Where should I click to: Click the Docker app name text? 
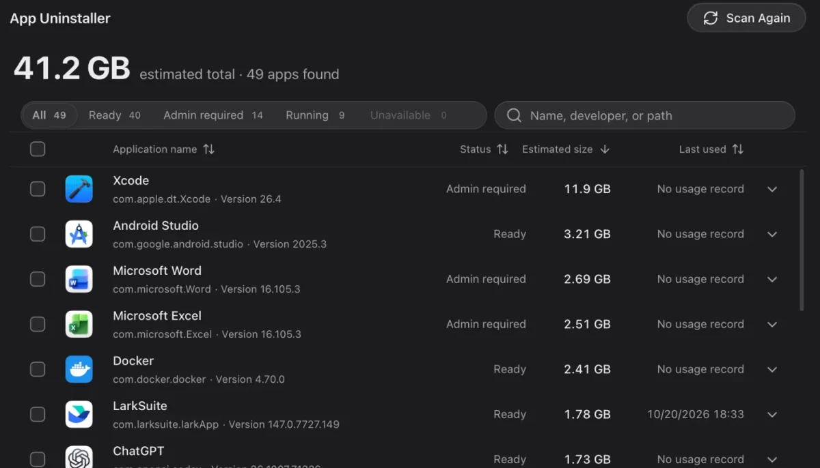tap(133, 361)
